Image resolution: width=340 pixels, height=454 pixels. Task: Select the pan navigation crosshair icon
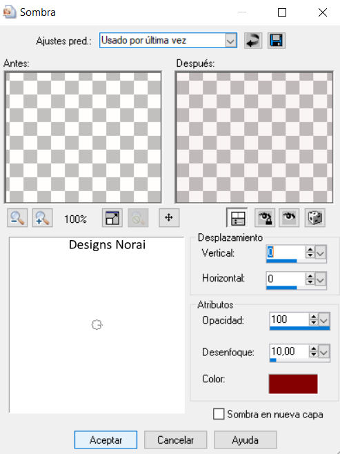(169, 218)
